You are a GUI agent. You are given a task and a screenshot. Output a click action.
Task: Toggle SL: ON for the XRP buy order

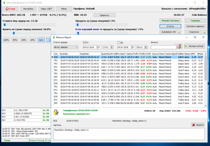point(46,110)
